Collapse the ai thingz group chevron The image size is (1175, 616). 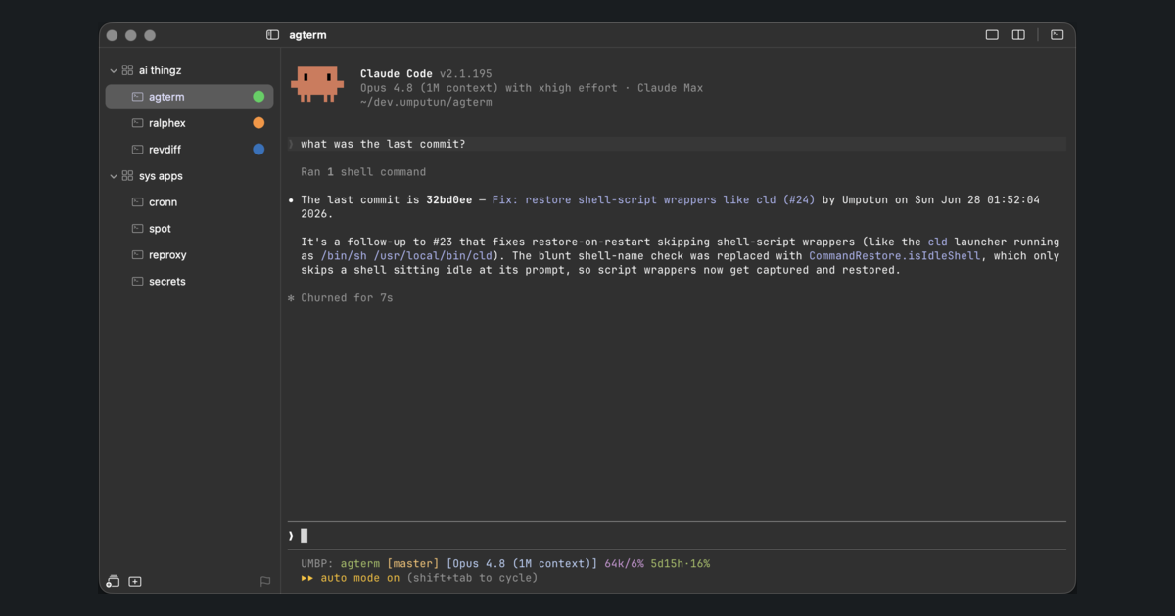click(114, 70)
